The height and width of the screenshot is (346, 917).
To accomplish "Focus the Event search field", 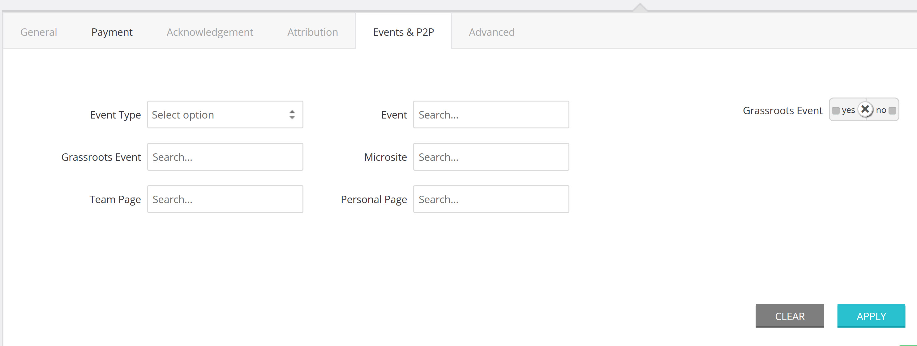I will pyautogui.click(x=491, y=115).
